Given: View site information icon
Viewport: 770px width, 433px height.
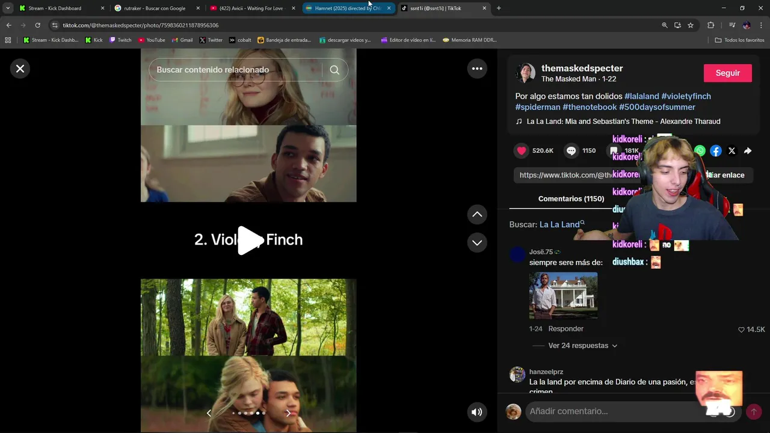Looking at the screenshot, I should click(x=55, y=25).
